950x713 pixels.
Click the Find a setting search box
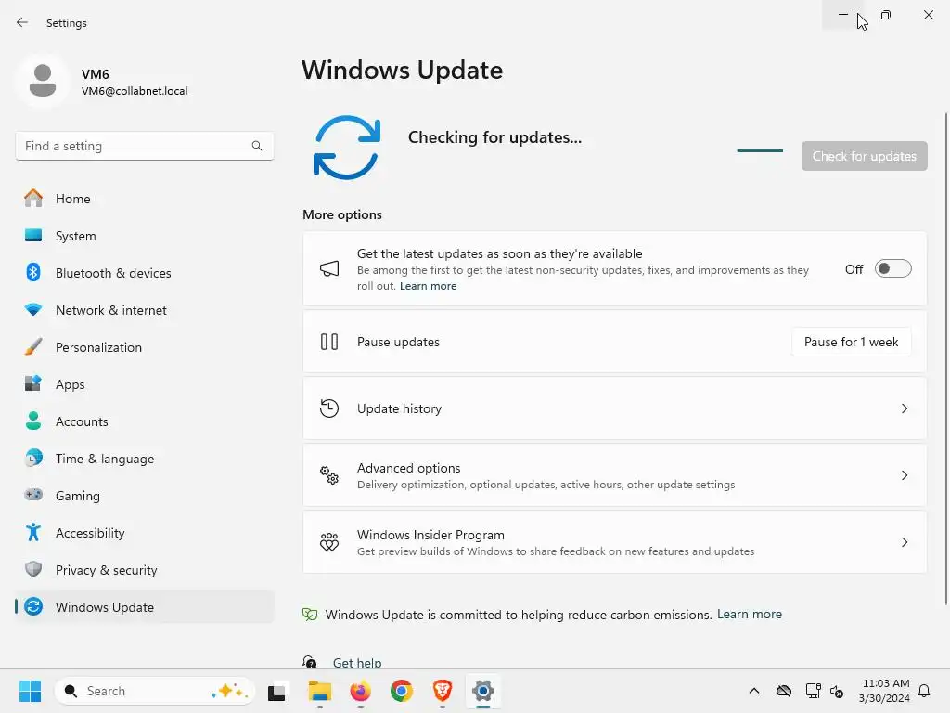coord(144,146)
